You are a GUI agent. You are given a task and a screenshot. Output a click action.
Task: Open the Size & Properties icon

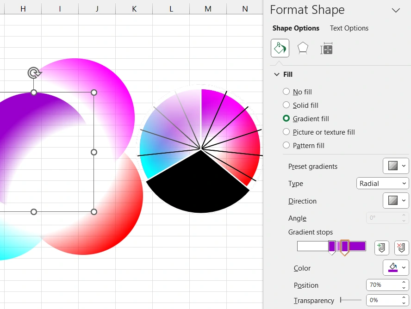[326, 48]
